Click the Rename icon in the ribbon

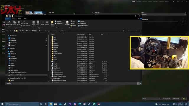47,23
